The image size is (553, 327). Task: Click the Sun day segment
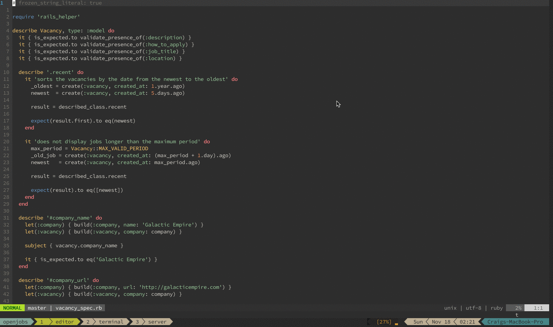coord(418,322)
